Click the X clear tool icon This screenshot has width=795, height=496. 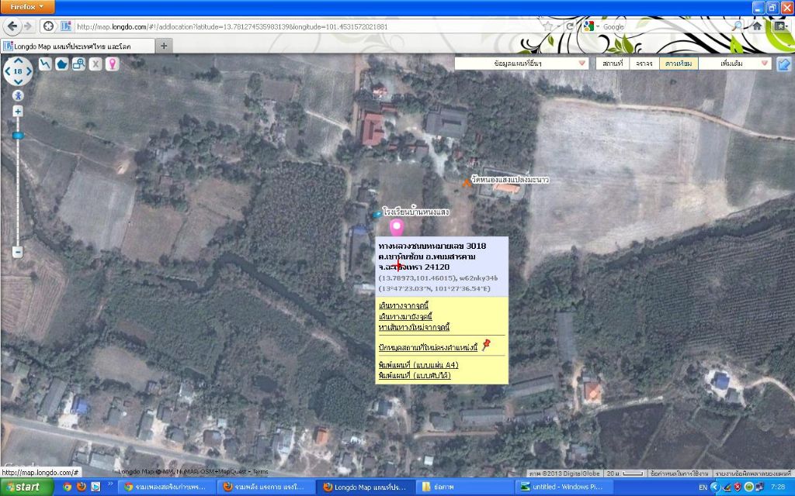[x=95, y=64]
